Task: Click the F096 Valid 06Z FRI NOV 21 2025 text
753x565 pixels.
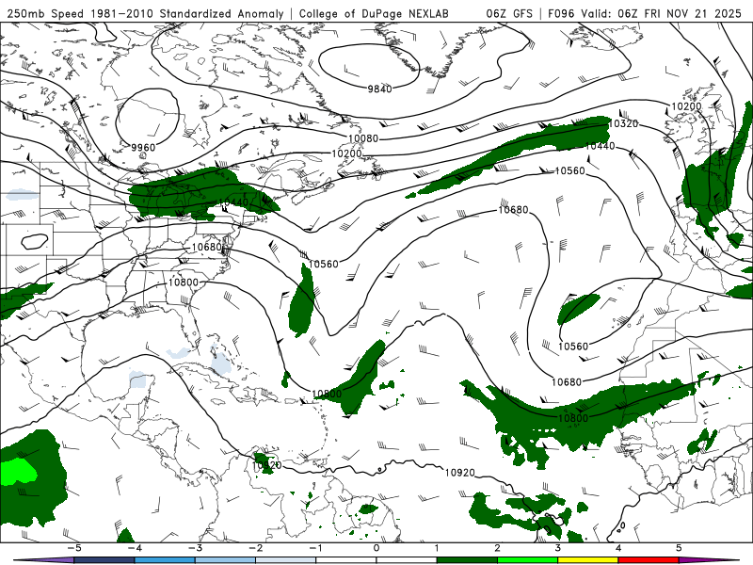Action: tap(645, 13)
